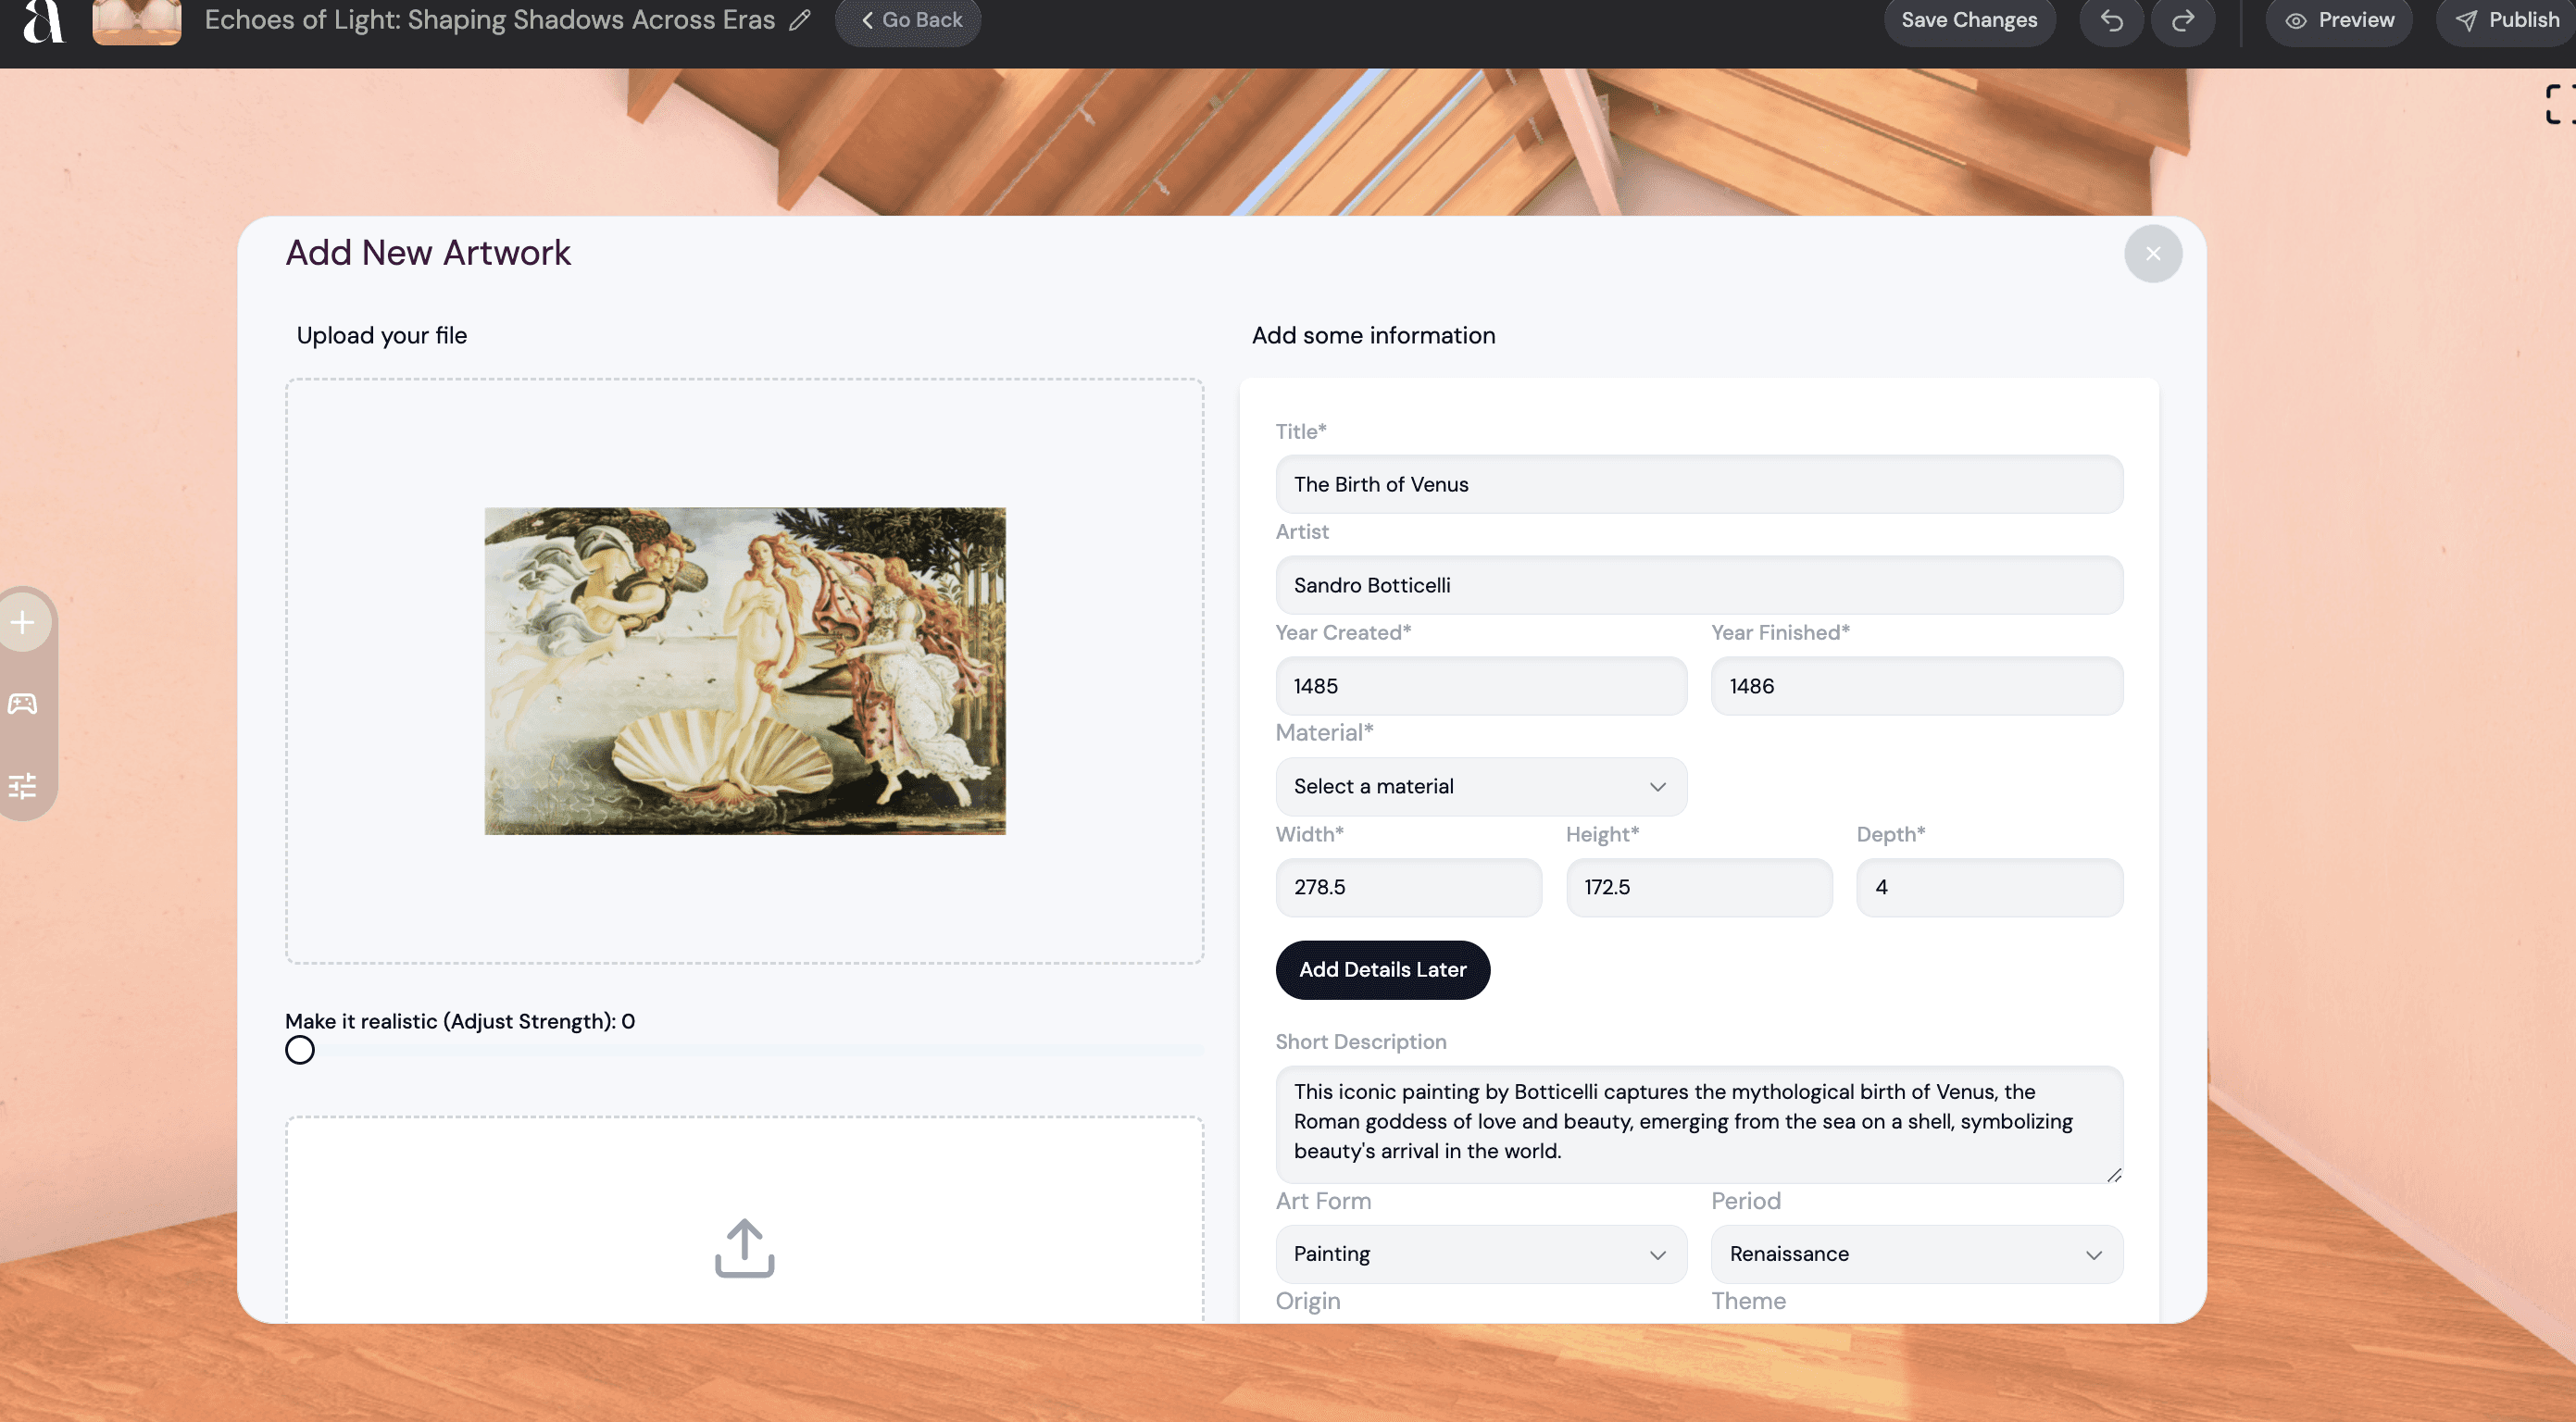Open the Select a material dropdown
Screen dimensions: 2576x1422
[x=1481, y=787]
